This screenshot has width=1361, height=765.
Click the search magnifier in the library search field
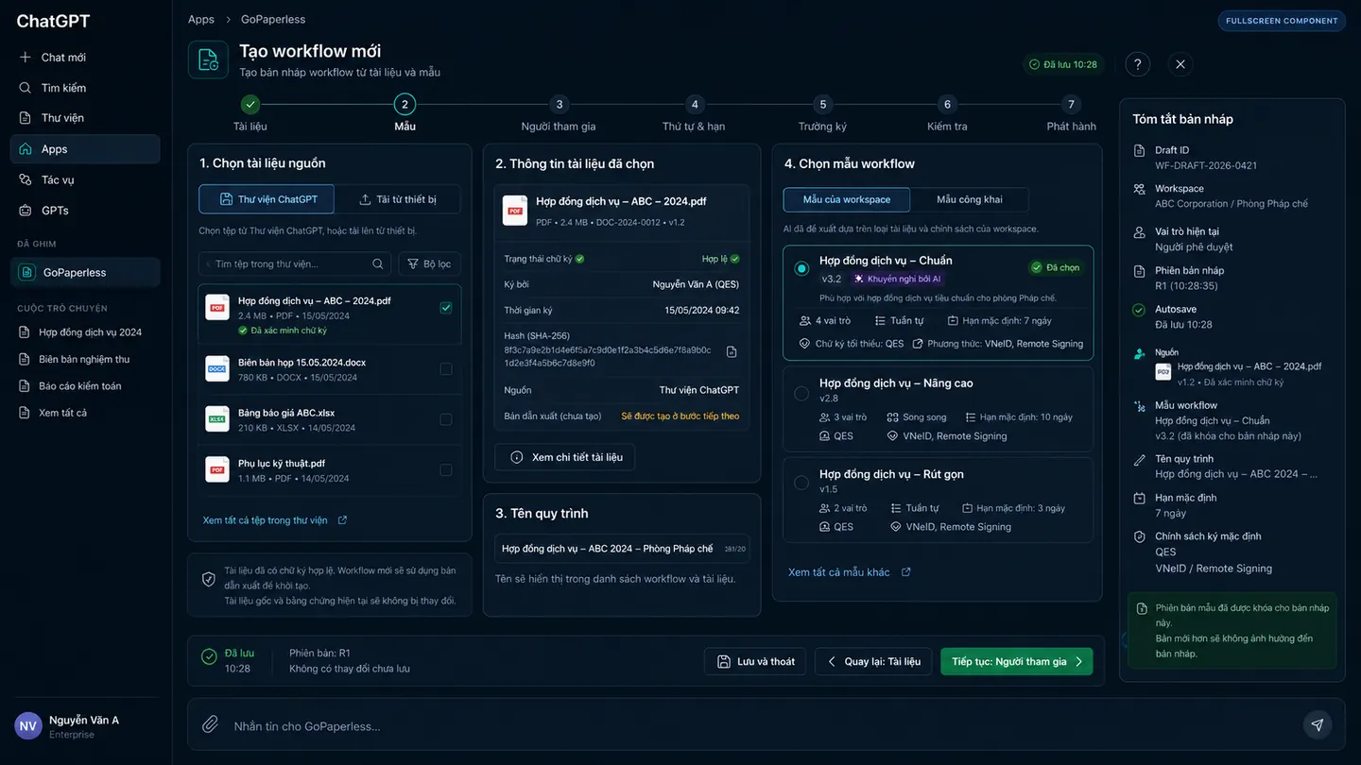pos(378,264)
